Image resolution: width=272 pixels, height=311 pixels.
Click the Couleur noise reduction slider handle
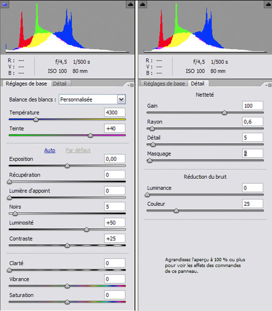click(x=176, y=211)
